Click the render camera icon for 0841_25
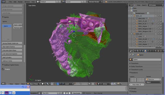The height and width of the screenshot is (95, 165). (161, 16)
